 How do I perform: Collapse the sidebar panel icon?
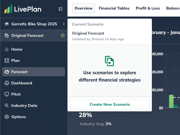(60, 9)
